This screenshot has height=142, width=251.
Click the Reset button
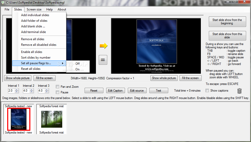[x=94, y=91]
